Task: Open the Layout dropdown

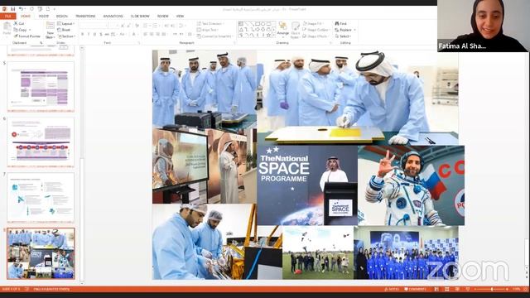Action: (66, 24)
